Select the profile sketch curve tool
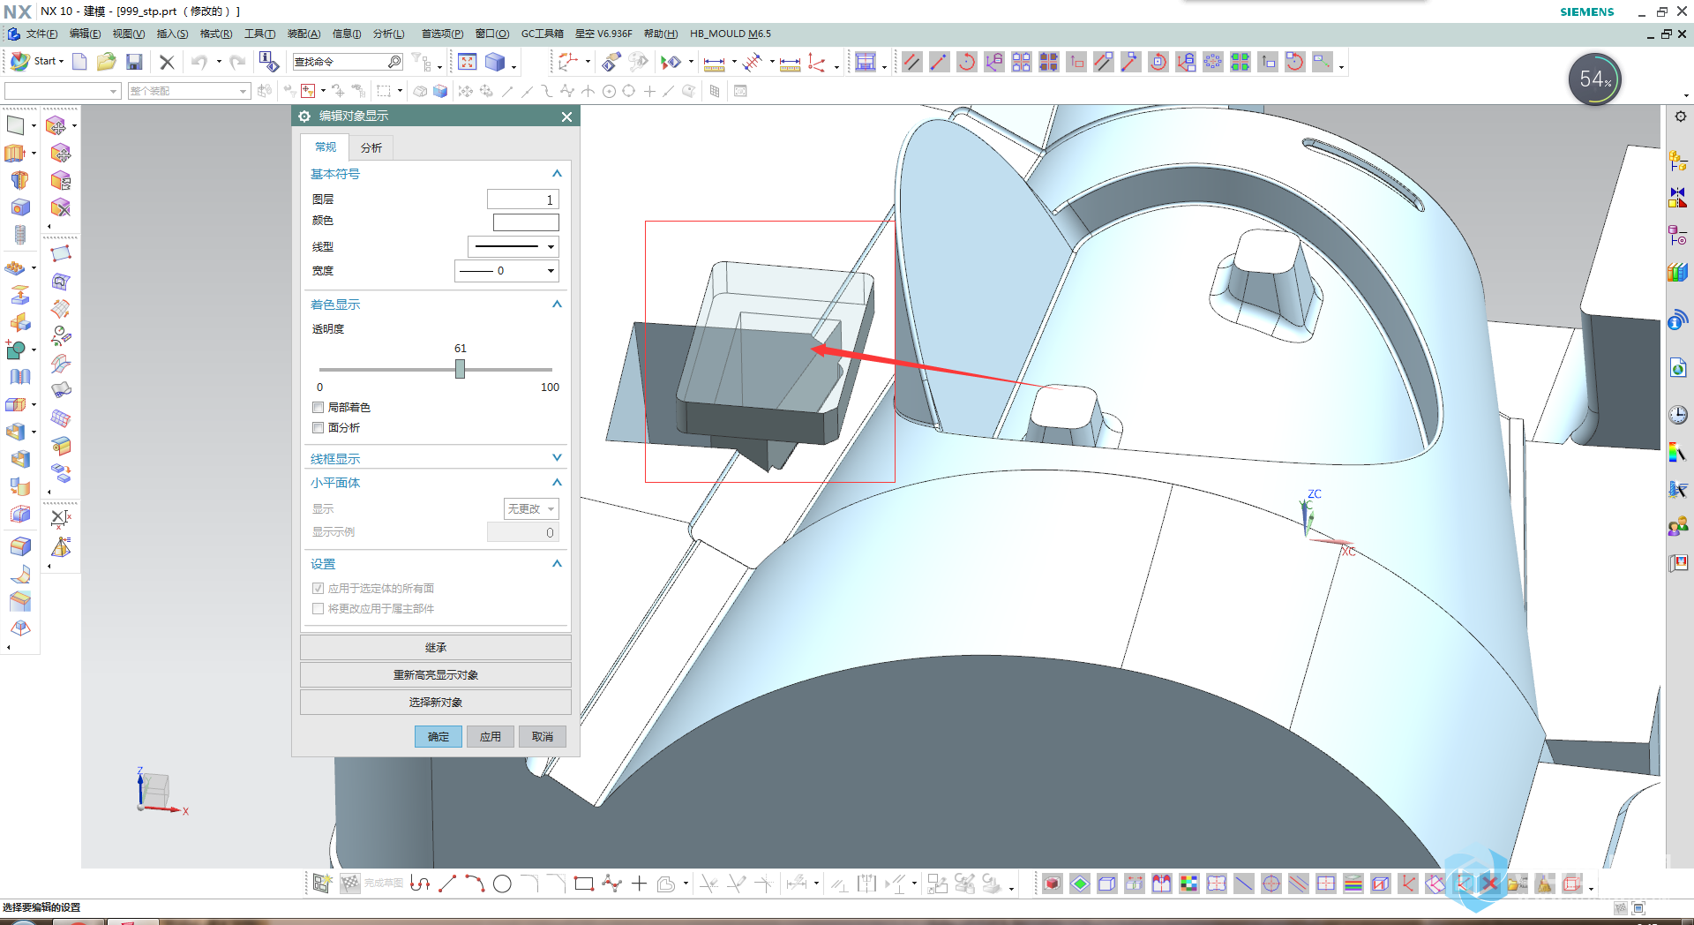The width and height of the screenshot is (1694, 925). pyautogui.click(x=420, y=884)
